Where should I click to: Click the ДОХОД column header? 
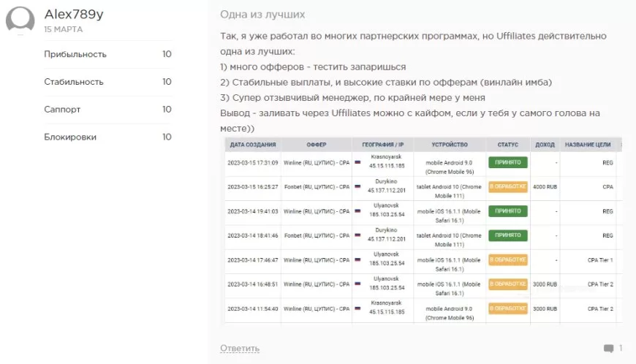[545, 145]
